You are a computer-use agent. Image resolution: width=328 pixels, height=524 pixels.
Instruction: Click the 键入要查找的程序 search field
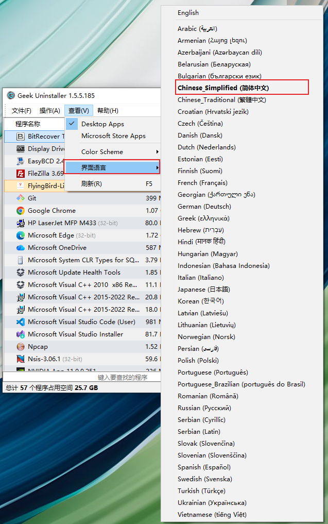coord(82,377)
